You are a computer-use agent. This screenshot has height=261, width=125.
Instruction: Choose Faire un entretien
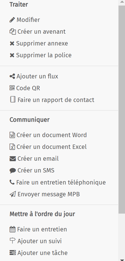38,229
